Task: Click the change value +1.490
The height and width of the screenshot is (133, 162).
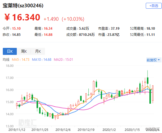Action: click(51, 19)
